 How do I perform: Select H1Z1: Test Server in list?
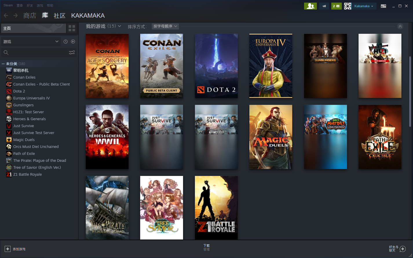(29, 112)
